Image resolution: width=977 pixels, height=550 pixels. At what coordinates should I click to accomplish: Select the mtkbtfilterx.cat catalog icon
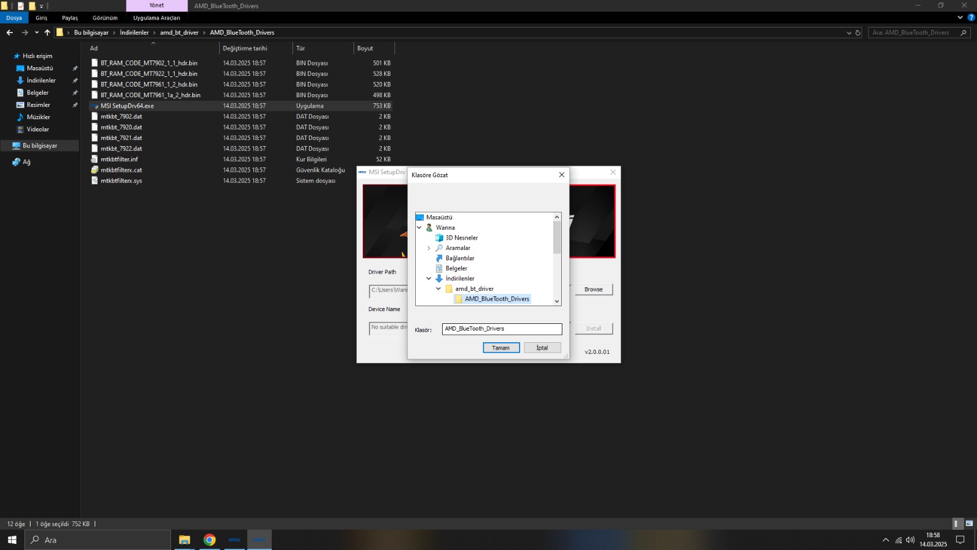point(95,170)
